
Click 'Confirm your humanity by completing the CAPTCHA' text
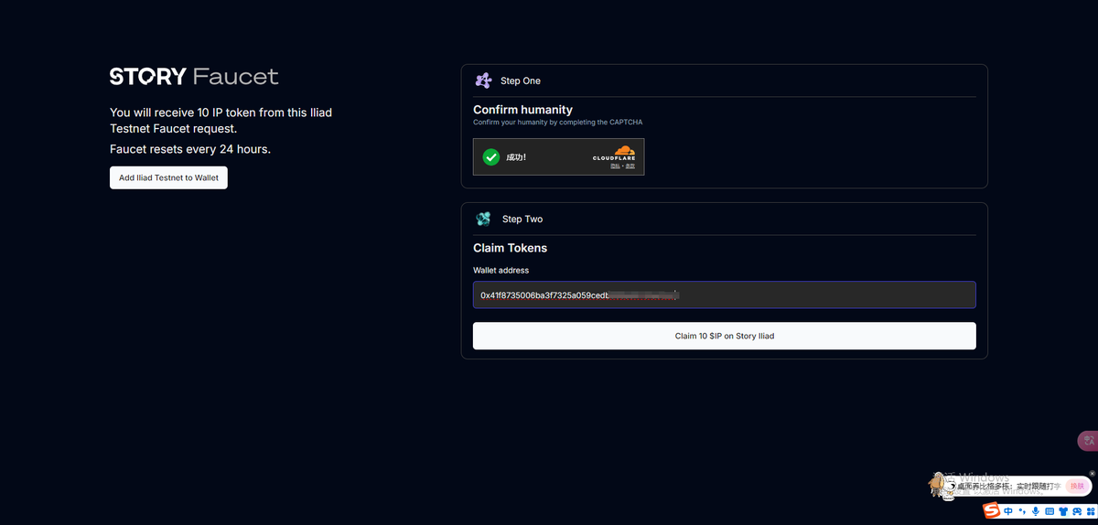pyautogui.click(x=558, y=122)
